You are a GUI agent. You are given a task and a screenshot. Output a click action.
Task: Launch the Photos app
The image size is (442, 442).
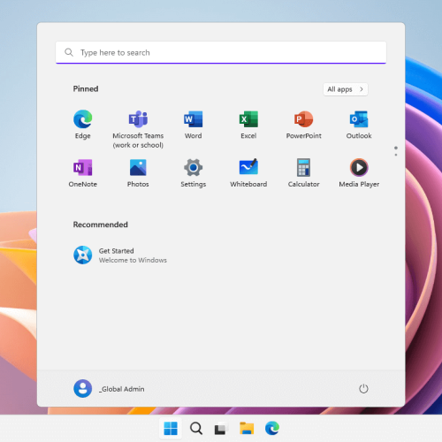[x=138, y=173]
